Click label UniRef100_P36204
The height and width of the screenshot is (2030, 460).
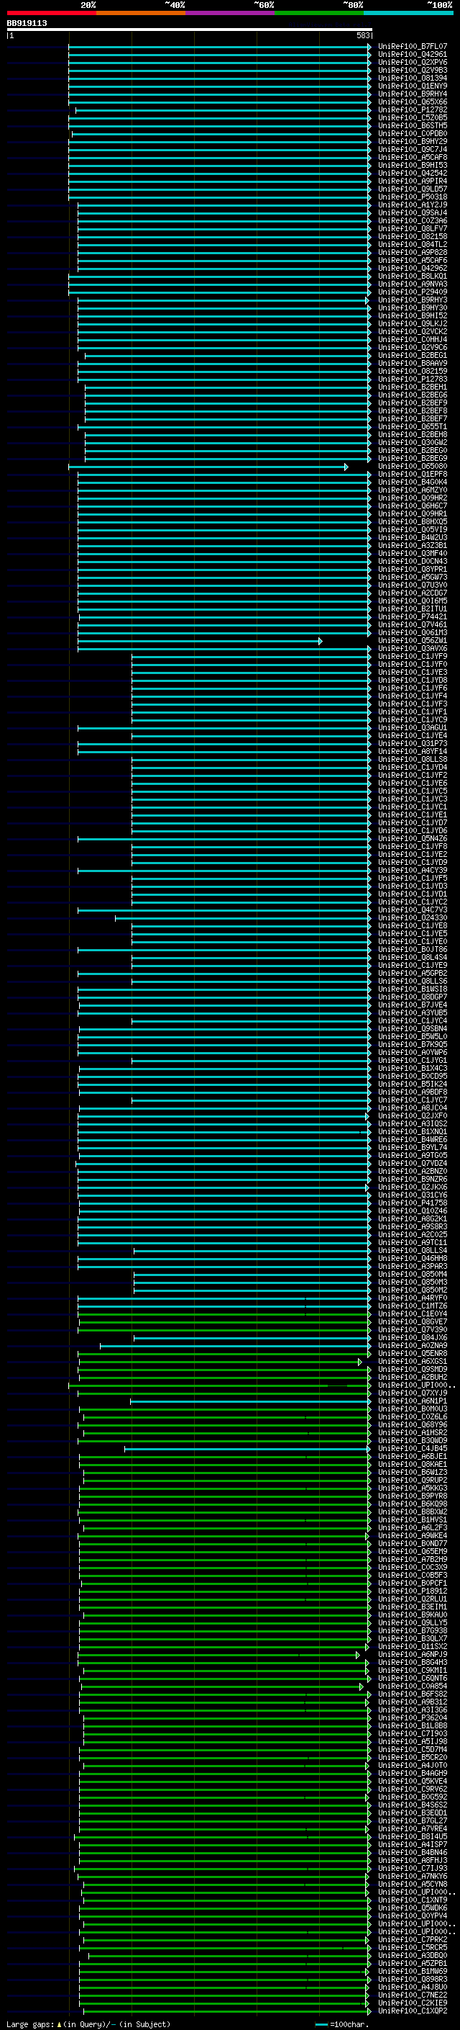point(413,1718)
